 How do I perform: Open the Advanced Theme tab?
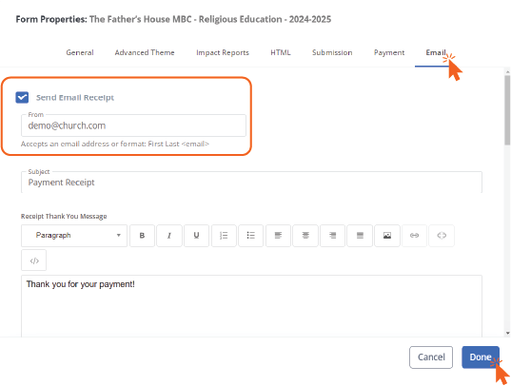(x=145, y=53)
